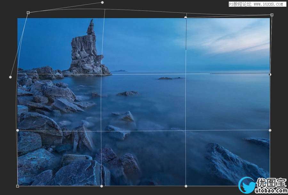Click the bottom edge handle under the right vertical grid line

[186, 186]
